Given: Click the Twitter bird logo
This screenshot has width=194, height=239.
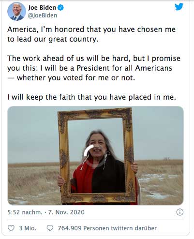Looking at the screenshot, I should (179, 7).
